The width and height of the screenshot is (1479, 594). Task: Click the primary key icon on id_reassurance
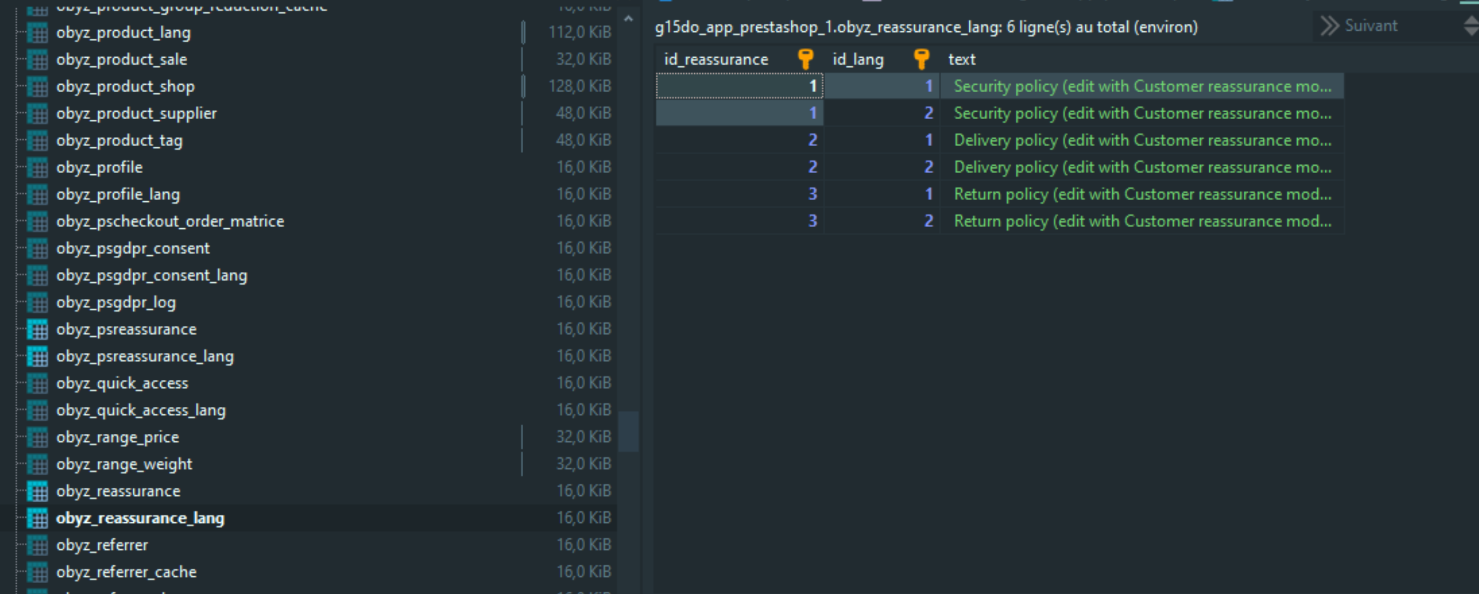coord(806,58)
